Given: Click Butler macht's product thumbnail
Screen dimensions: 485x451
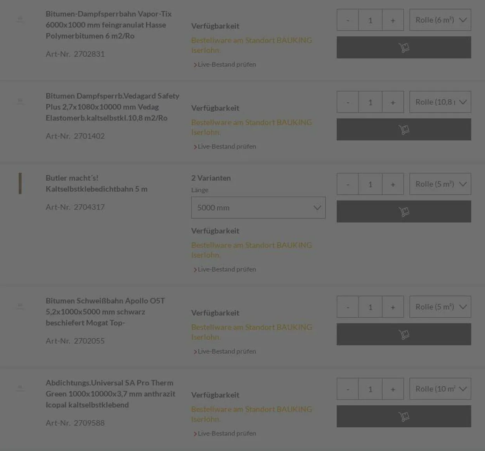Looking at the screenshot, I should point(20,183).
